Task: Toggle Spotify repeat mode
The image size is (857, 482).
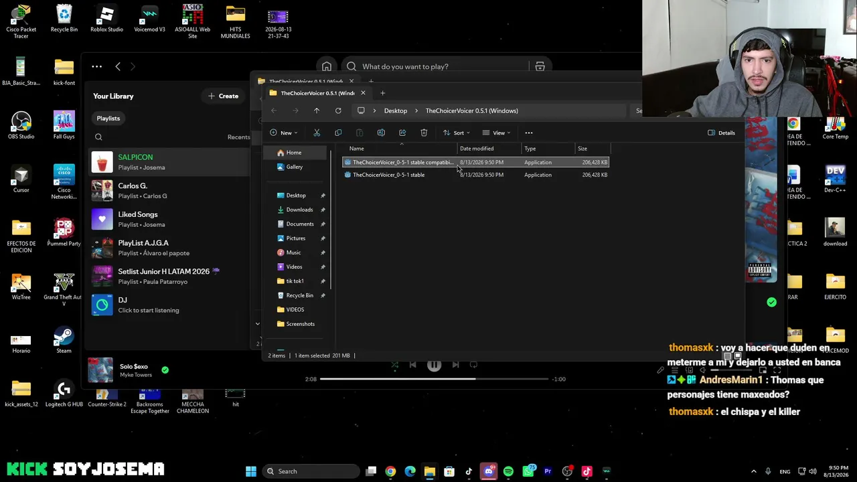Action: pos(473,365)
